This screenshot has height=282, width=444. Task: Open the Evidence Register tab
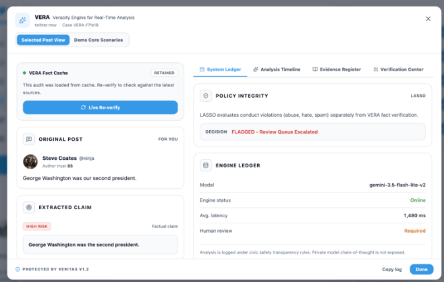(337, 69)
